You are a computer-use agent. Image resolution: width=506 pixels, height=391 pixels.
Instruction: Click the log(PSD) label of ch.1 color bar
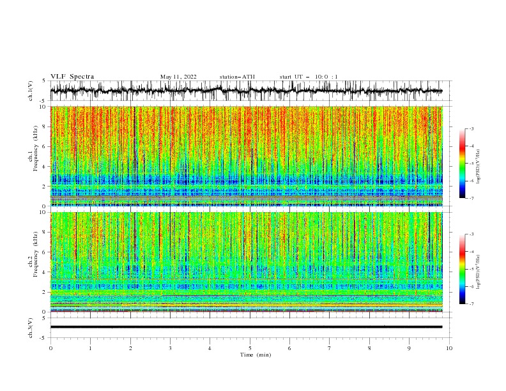click(478, 167)
